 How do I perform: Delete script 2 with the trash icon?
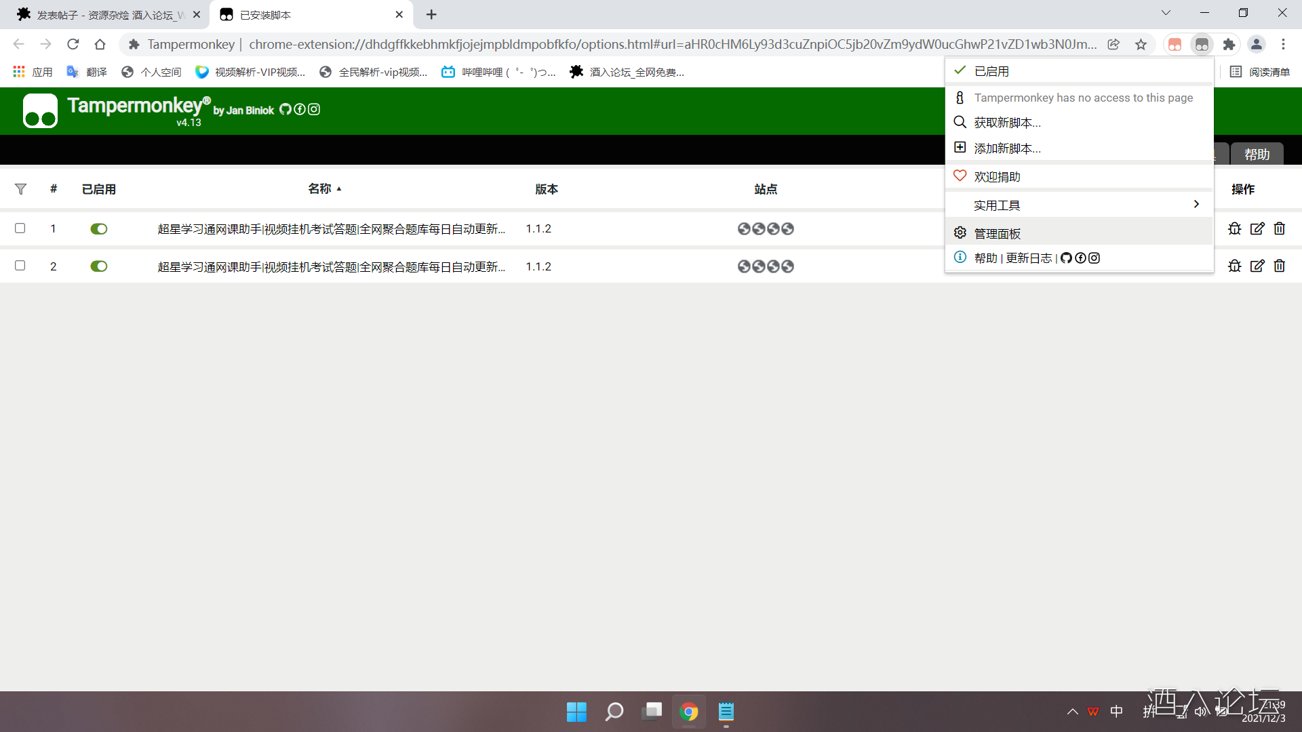tap(1280, 266)
